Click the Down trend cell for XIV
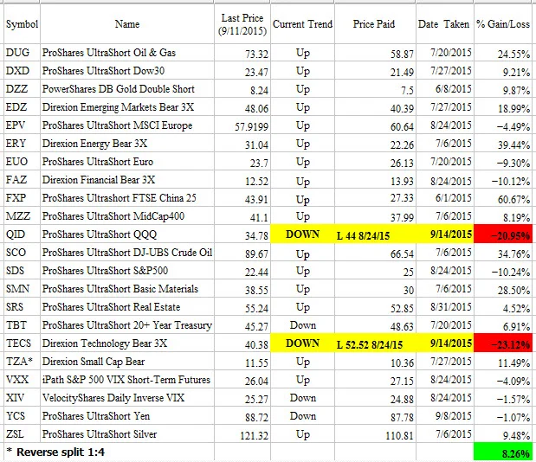The height and width of the screenshot is (462, 536). 303,398
